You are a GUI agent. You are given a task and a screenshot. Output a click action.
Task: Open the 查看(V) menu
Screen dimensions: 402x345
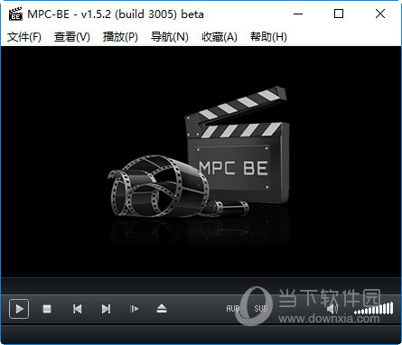click(72, 37)
